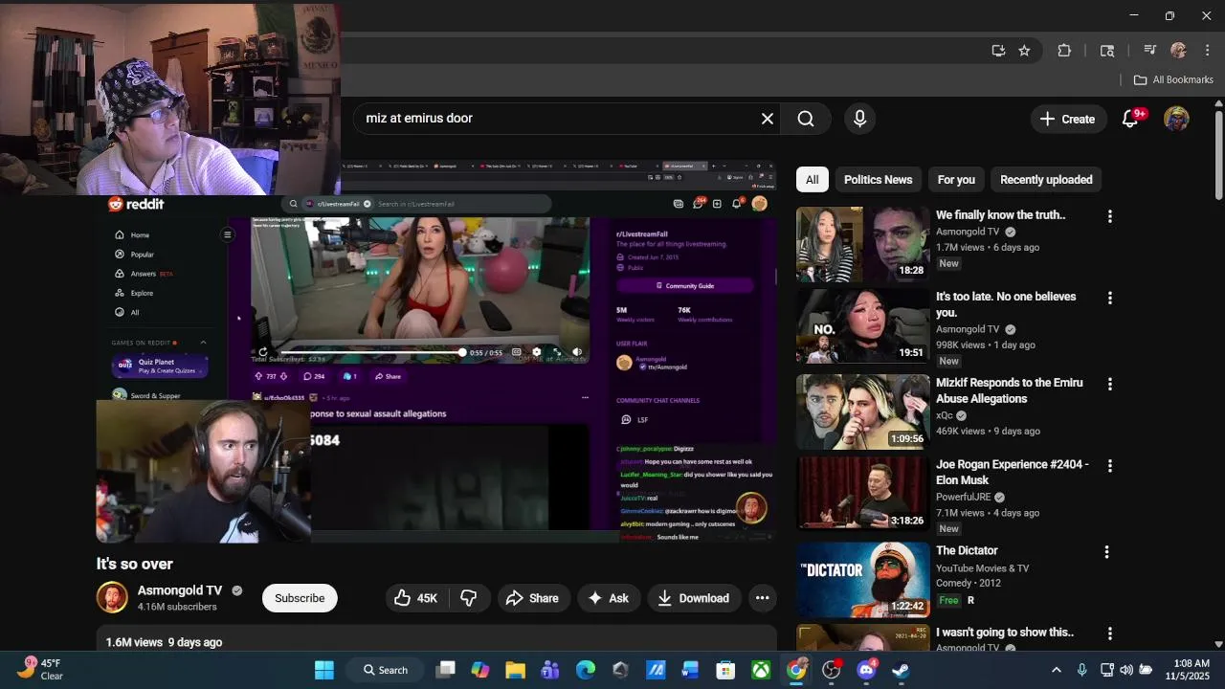
Task: Open YouTube account avatar menu
Action: pos(1176,119)
